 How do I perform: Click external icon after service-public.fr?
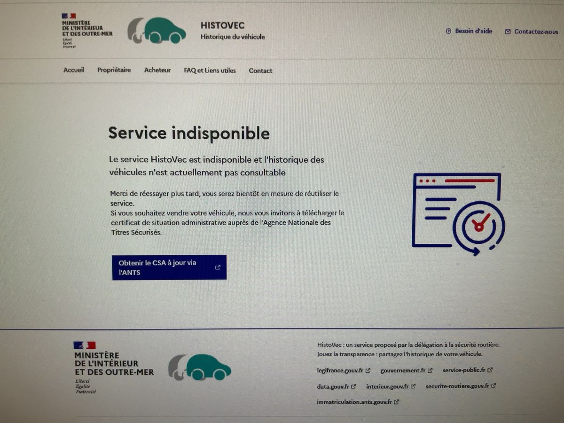pyautogui.click(x=490, y=370)
